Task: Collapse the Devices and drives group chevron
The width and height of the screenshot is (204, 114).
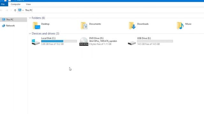Action: (30, 34)
